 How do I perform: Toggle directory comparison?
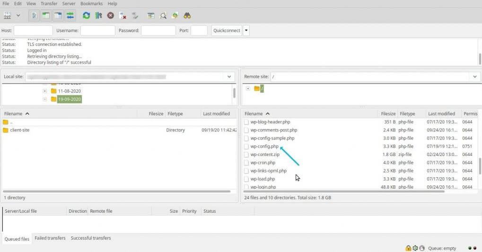[163, 15]
